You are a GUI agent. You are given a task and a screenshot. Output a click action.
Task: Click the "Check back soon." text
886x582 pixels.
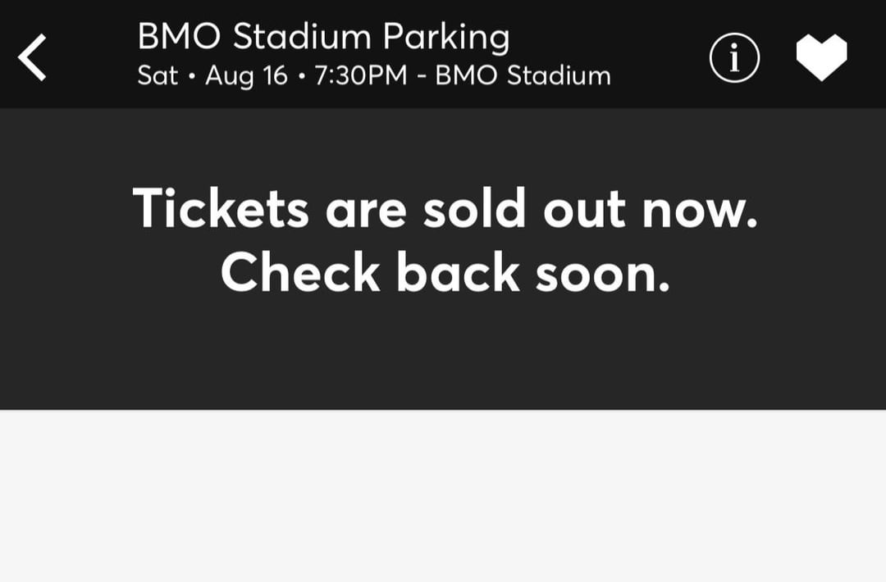[445, 272]
